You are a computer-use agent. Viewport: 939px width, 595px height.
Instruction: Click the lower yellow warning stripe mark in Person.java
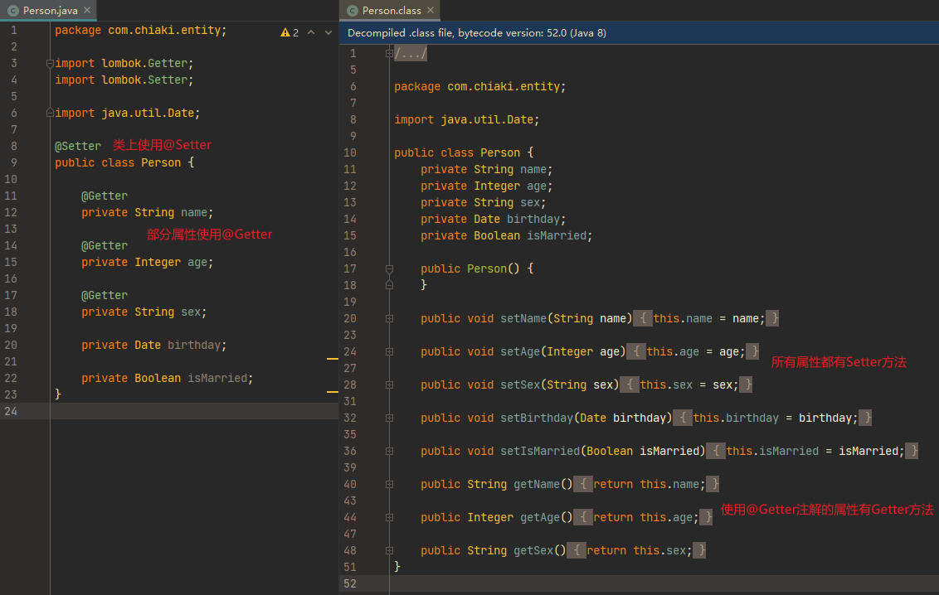coord(332,391)
